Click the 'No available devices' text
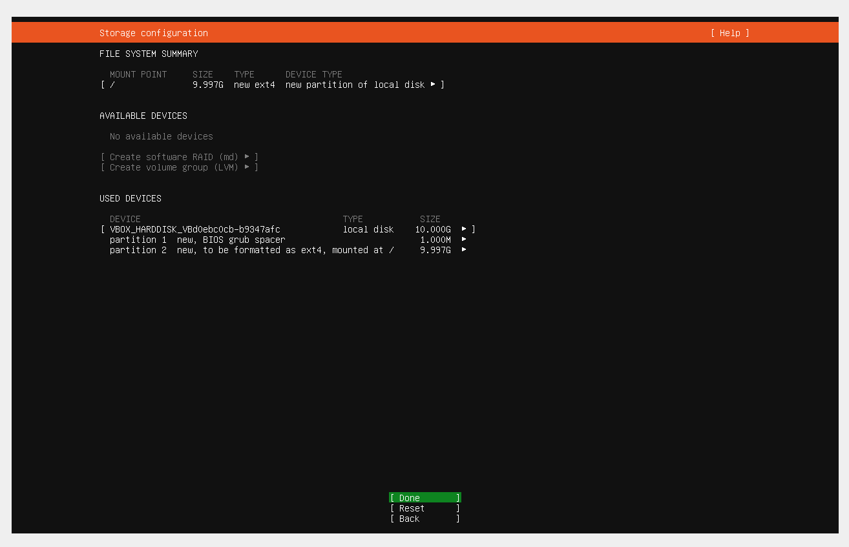Screen dimensions: 849x547 (x=162, y=136)
